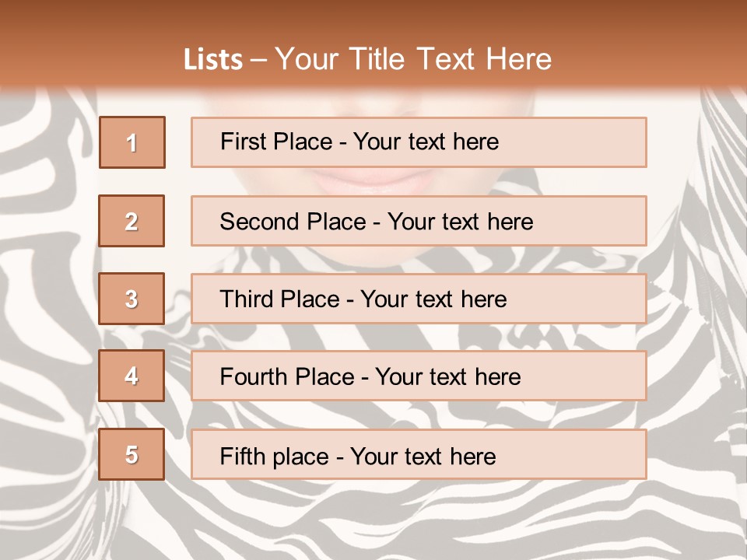This screenshot has height=560, width=747.
Task: Select the number 2 box
Action: 132,221
